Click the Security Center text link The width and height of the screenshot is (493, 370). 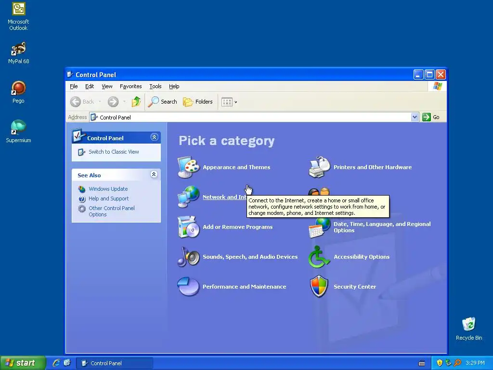coord(355,287)
